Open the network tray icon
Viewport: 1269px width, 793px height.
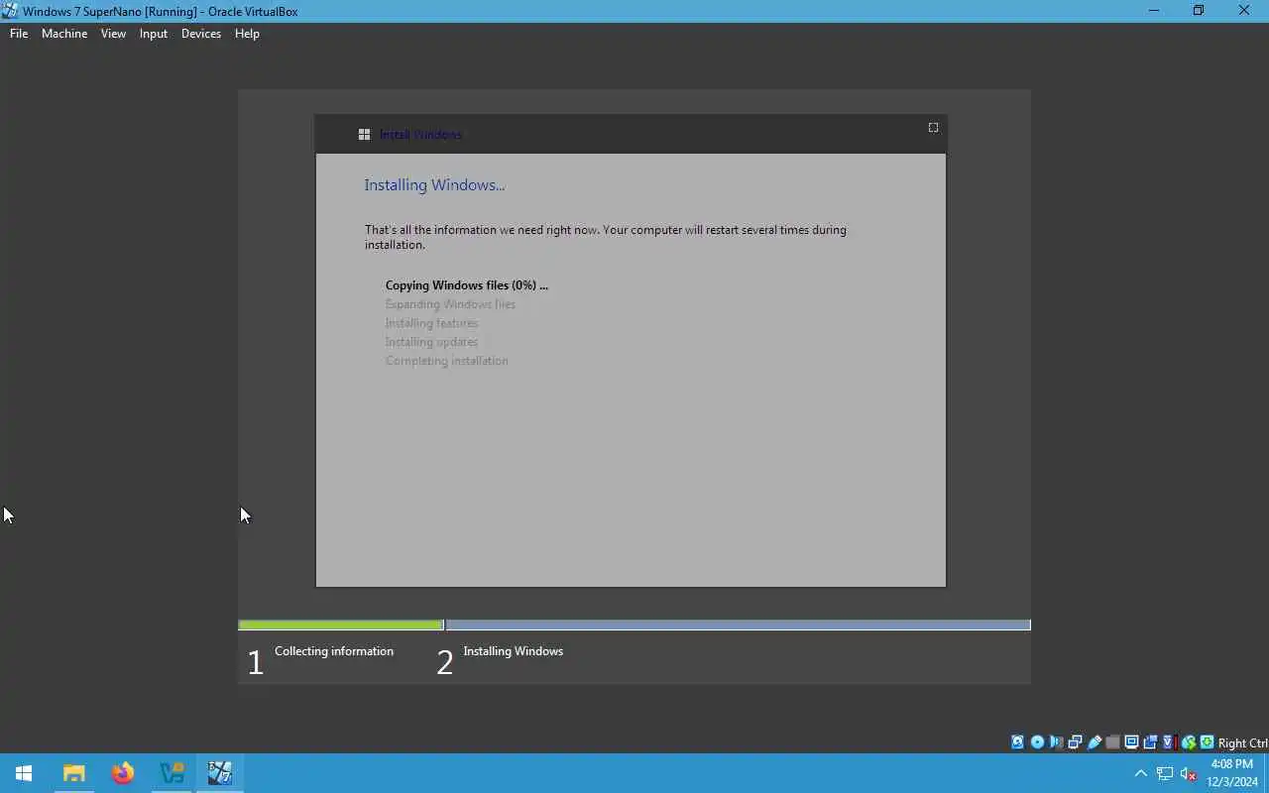[x=1165, y=773]
